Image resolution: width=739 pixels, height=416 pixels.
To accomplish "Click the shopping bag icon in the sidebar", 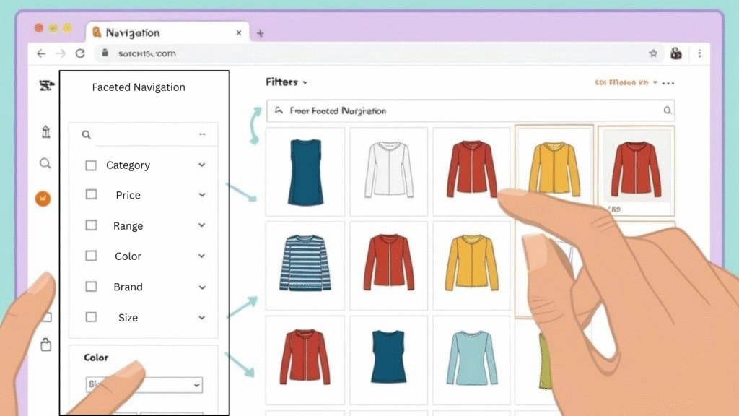I will coord(46,345).
